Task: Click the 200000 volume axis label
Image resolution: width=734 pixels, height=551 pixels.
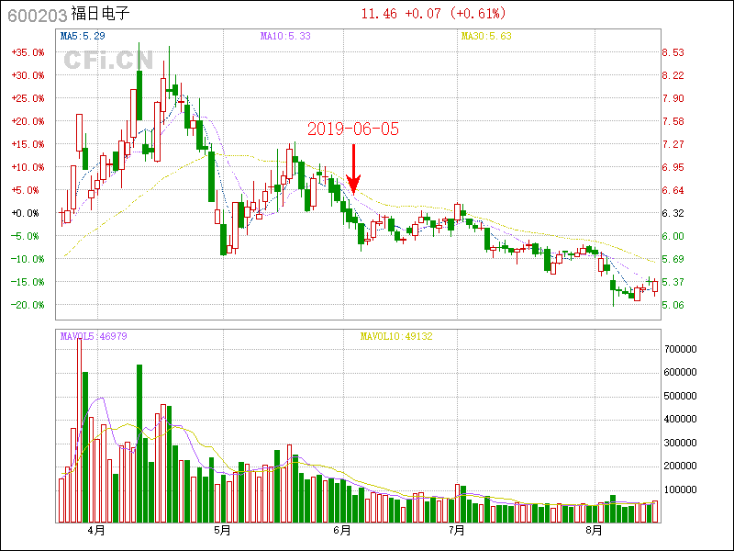Action: pyautogui.click(x=681, y=467)
